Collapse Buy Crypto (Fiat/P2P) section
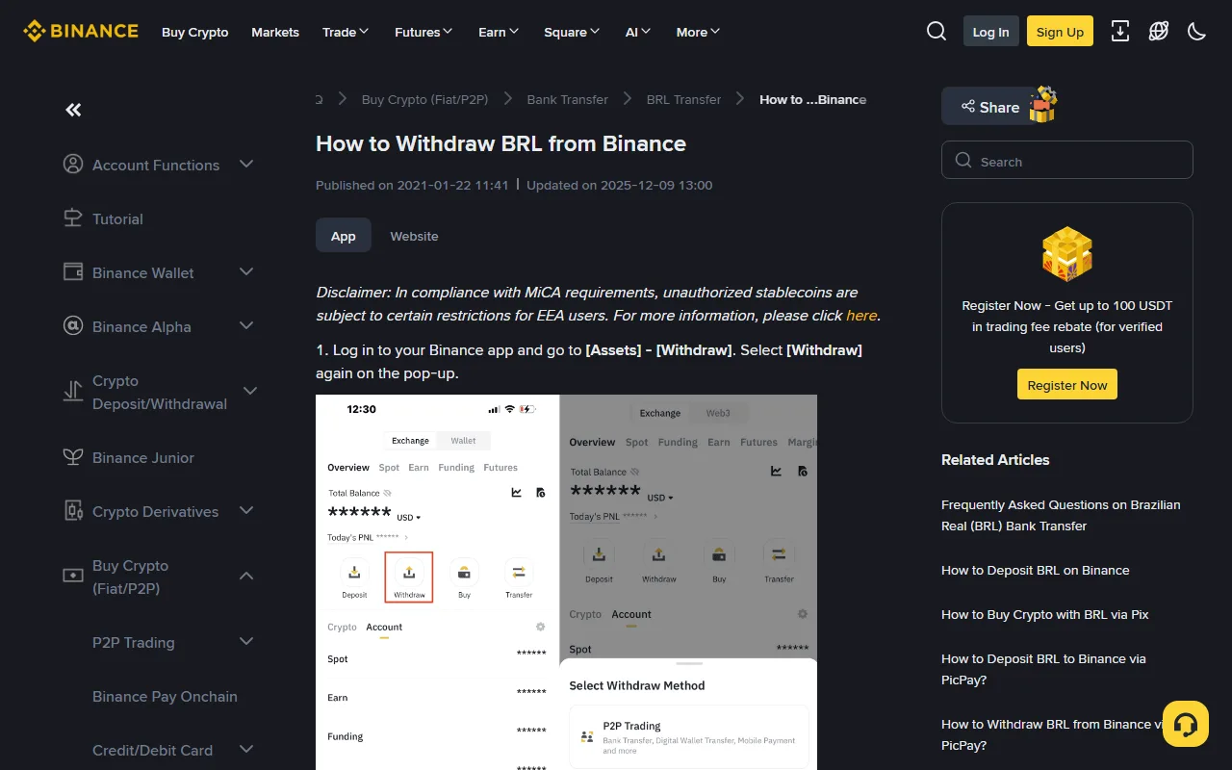This screenshot has width=1232, height=770. (246, 576)
